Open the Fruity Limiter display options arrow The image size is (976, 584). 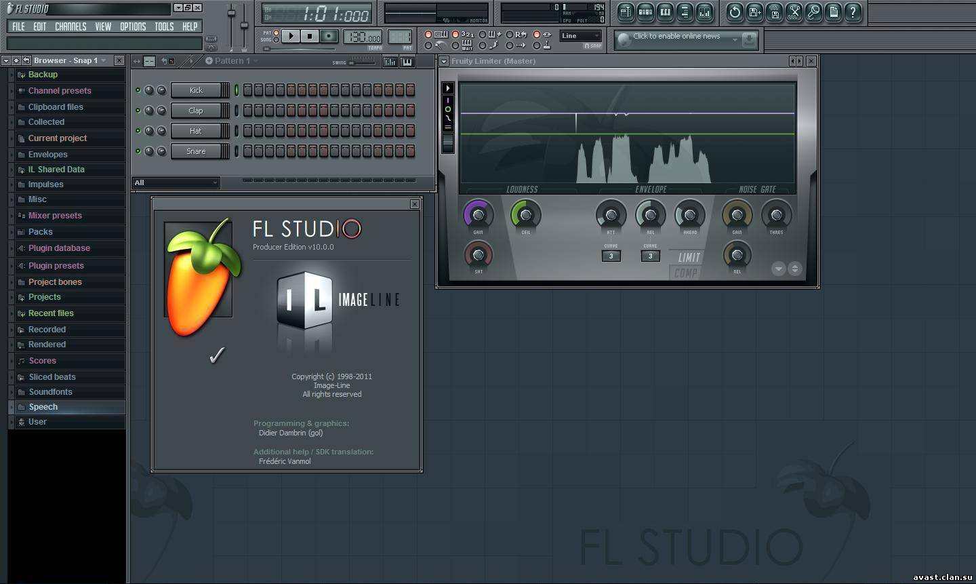447,88
